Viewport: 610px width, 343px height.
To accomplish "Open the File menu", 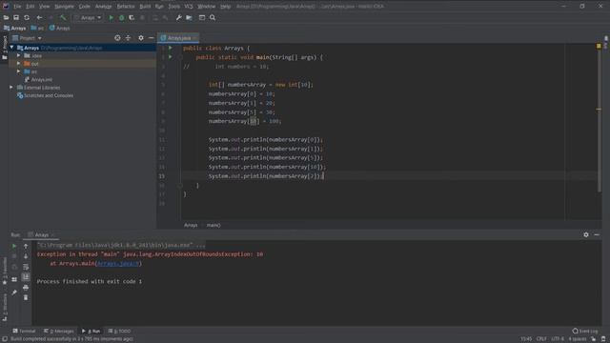I will tap(17, 7).
